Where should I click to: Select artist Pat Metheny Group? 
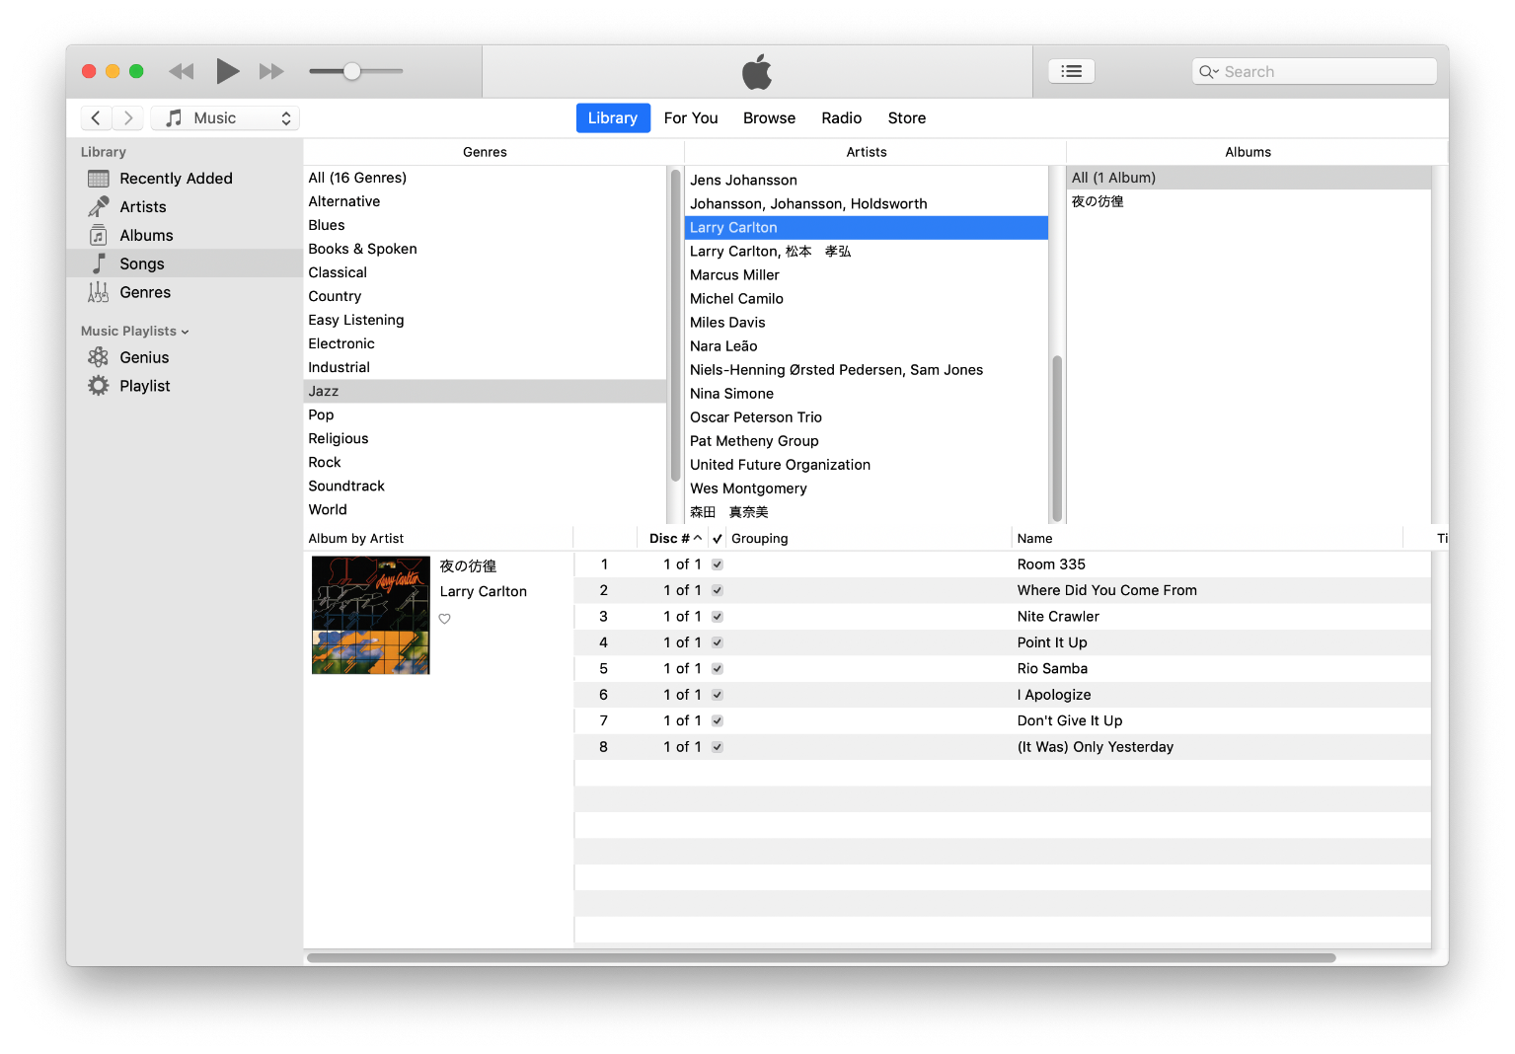pyautogui.click(x=866, y=441)
